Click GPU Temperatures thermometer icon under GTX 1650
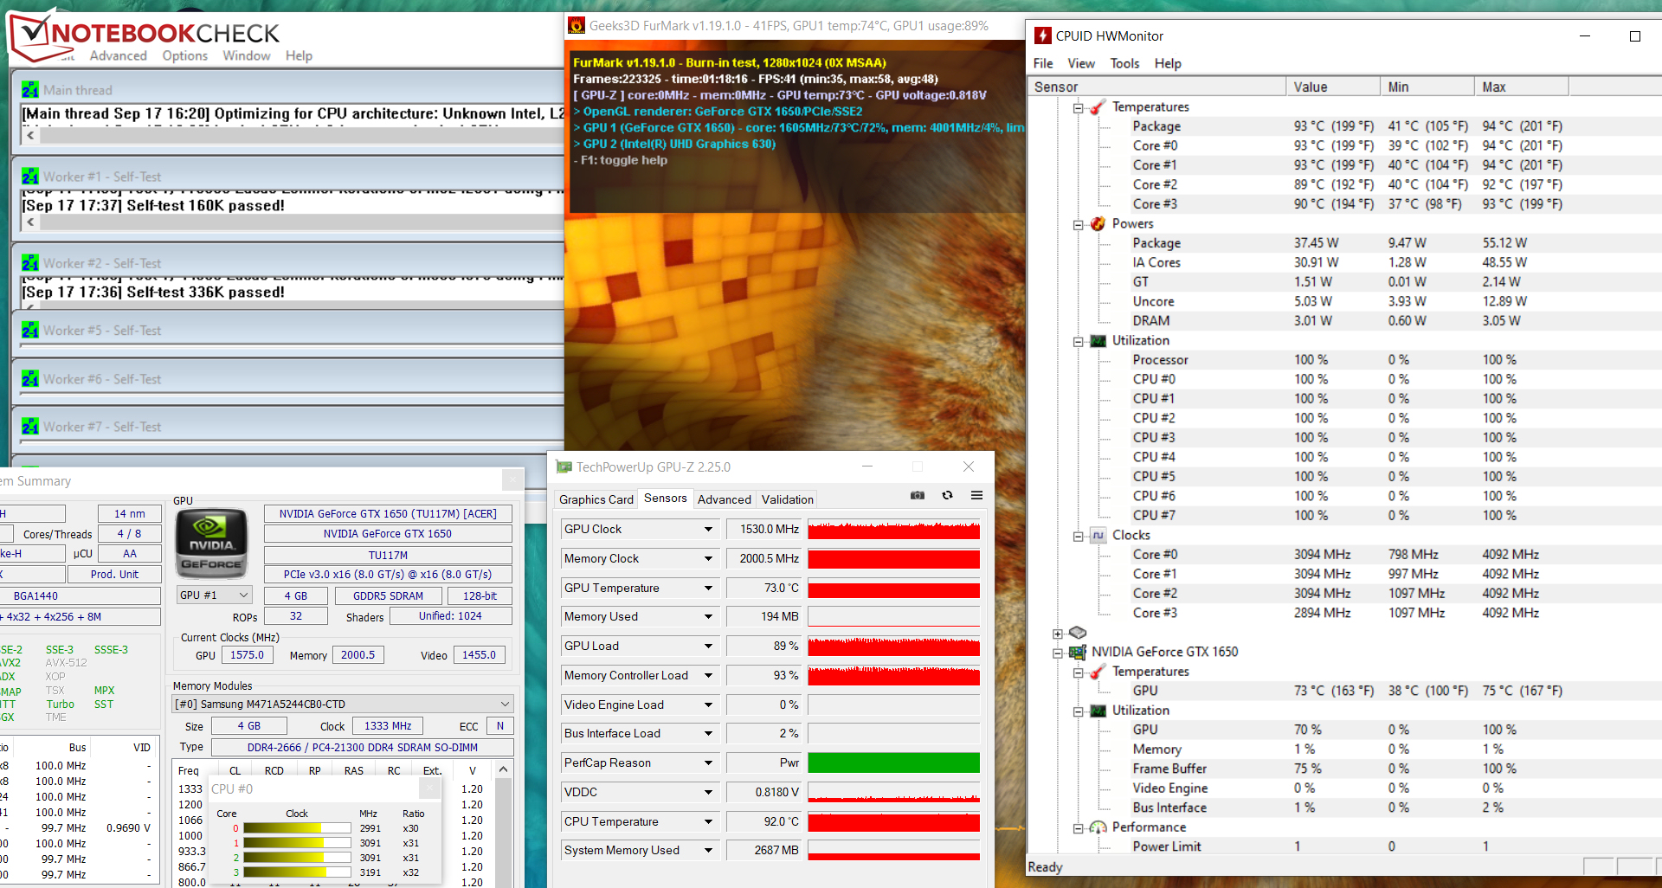 [1098, 672]
